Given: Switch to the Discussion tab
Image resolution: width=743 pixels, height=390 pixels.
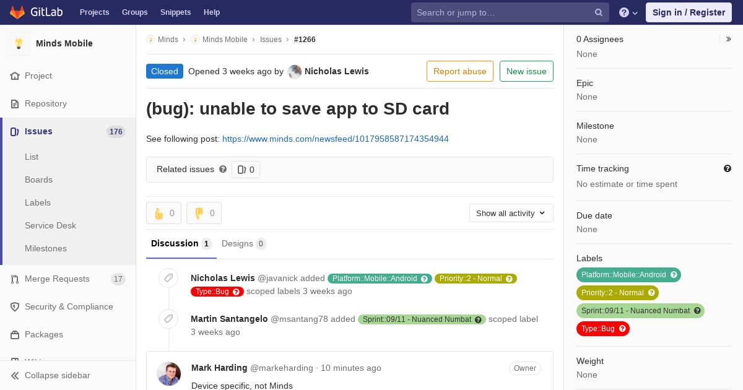Looking at the screenshot, I should pos(181,244).
